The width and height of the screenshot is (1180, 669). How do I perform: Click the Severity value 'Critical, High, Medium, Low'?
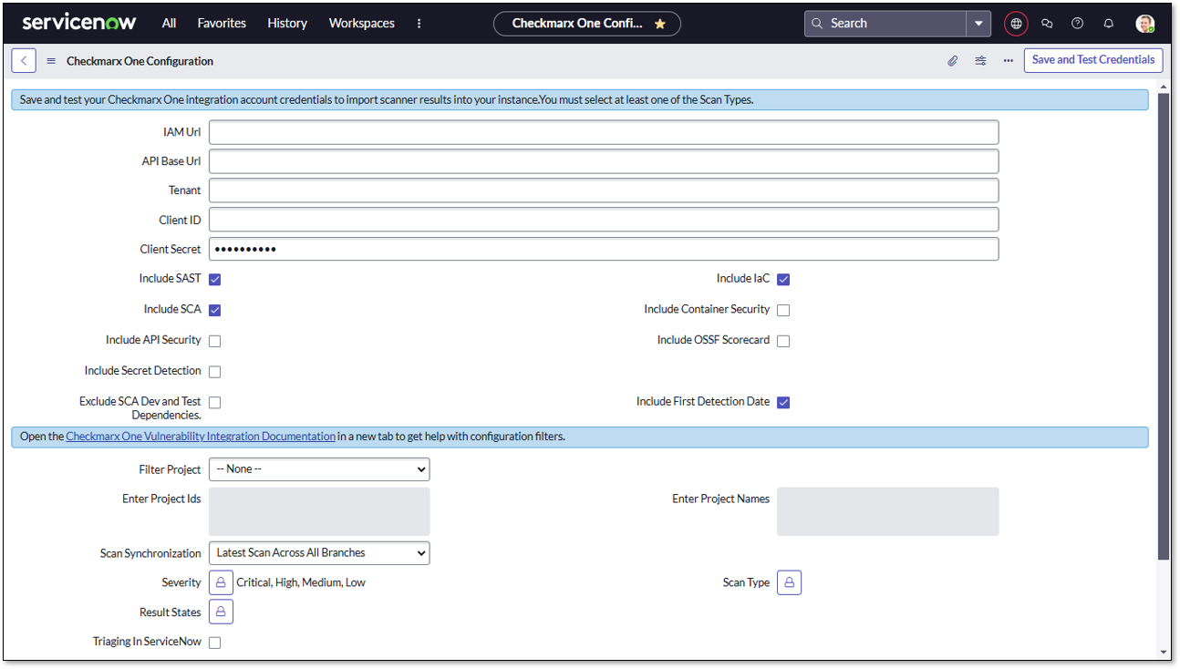[301, 582]
